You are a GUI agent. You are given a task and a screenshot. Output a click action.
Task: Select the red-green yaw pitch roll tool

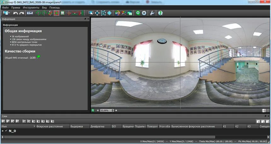click(50, 13)
